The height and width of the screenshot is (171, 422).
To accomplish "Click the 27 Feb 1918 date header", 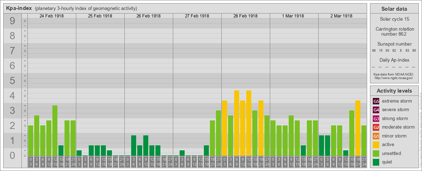I will [197, 16].
